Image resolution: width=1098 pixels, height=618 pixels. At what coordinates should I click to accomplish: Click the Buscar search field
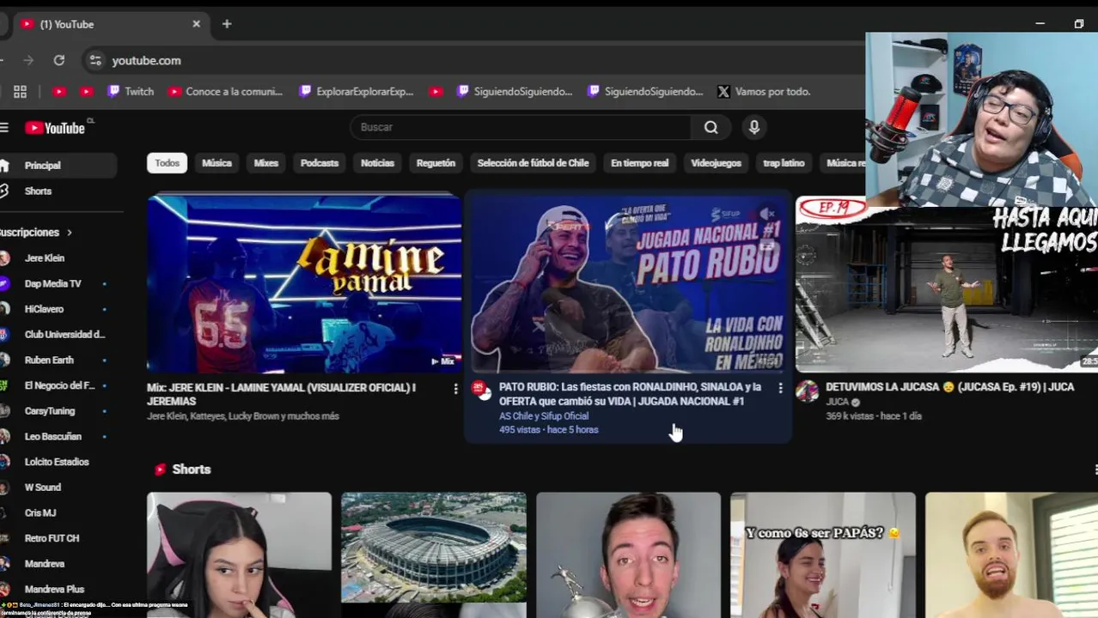(521, 127)
